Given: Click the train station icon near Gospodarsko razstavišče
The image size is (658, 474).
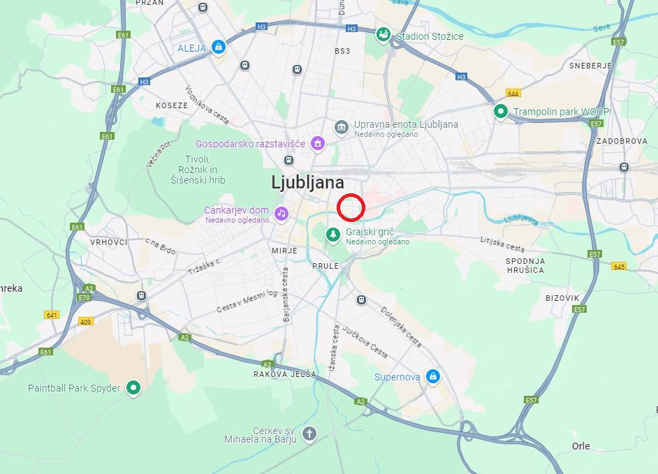Looking at the screenshot, I should [x=288, y=161].
